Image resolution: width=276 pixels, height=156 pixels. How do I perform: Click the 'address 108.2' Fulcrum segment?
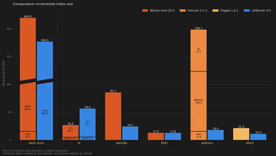coord(199,101)
